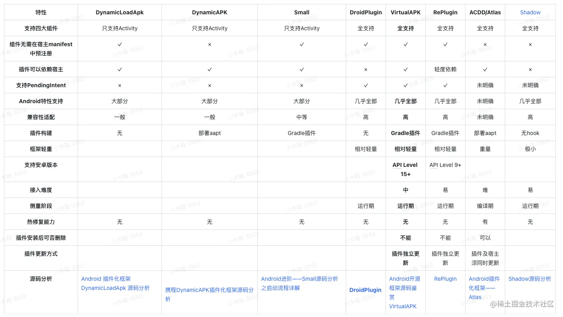
Task: Click the DroidPlugin column header
Action: pos(366,12)
